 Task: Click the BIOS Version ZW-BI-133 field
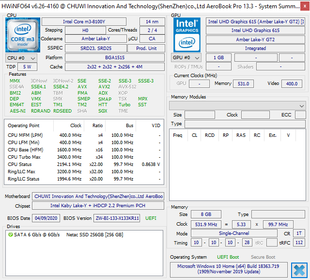pyautogui.click(x=117, y=218)
